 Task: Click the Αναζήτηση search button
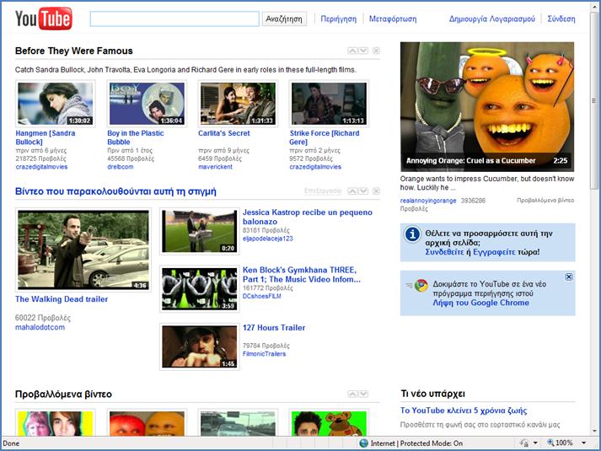pyautogui.click(x=284, y=19)
